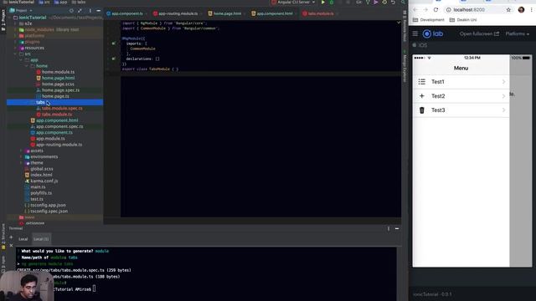Open tabs.module.ts in project tree
The width and height of the screenshot is (536, 301).
click(x=57, y=115)
